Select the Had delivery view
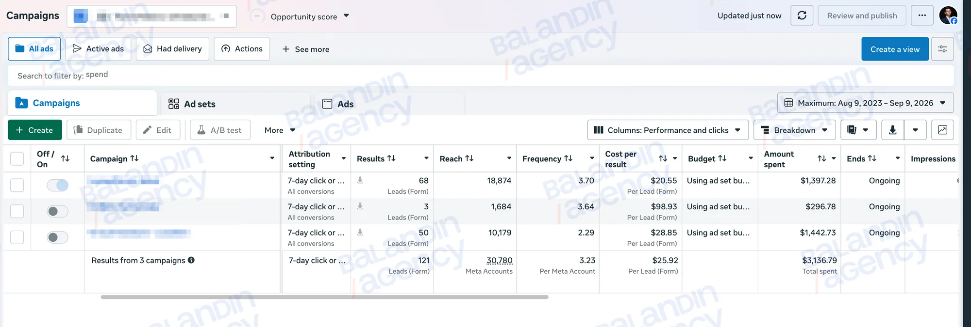The image size is (971, 327). tap(172, 49)
